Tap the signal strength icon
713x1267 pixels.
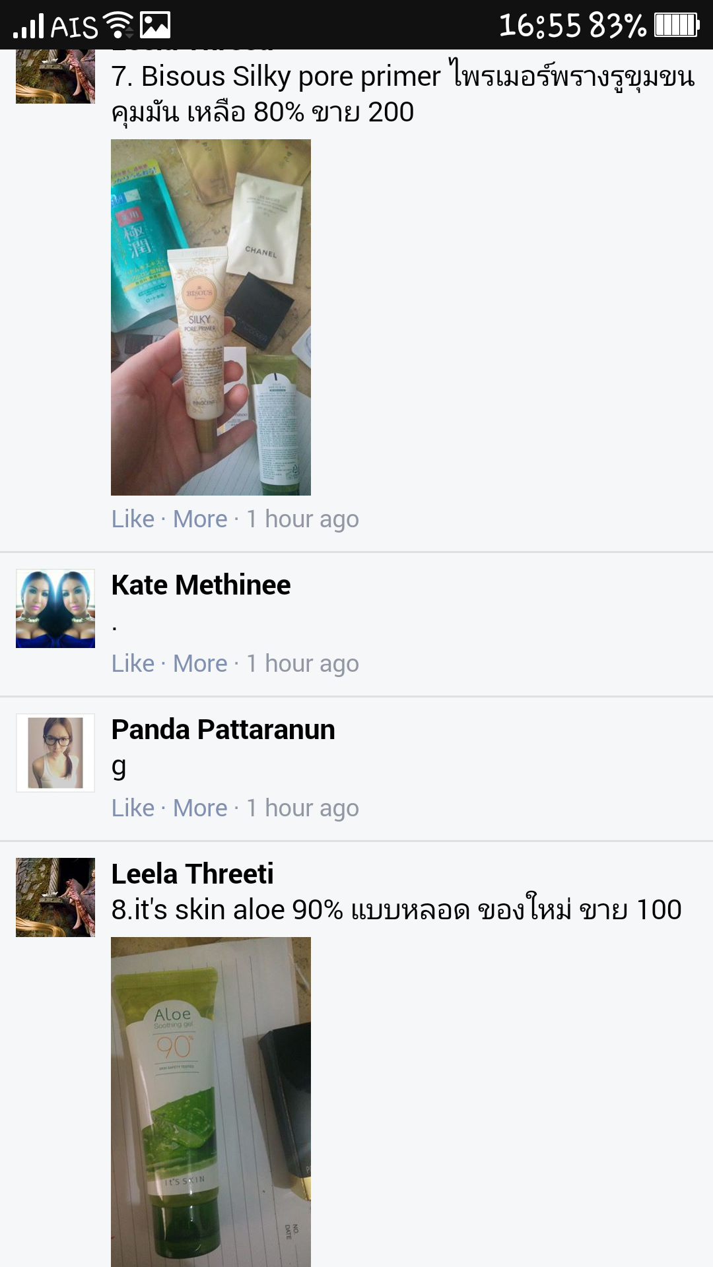coord(29,26)
